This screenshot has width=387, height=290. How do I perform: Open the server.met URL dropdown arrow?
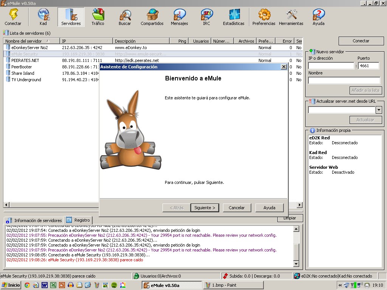click(379, 110)
